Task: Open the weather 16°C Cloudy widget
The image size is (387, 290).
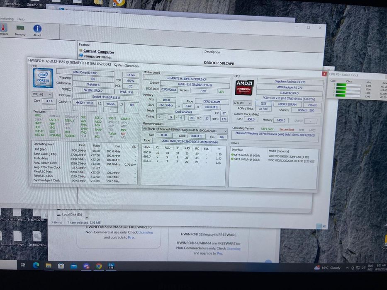Action: (327, 268)
